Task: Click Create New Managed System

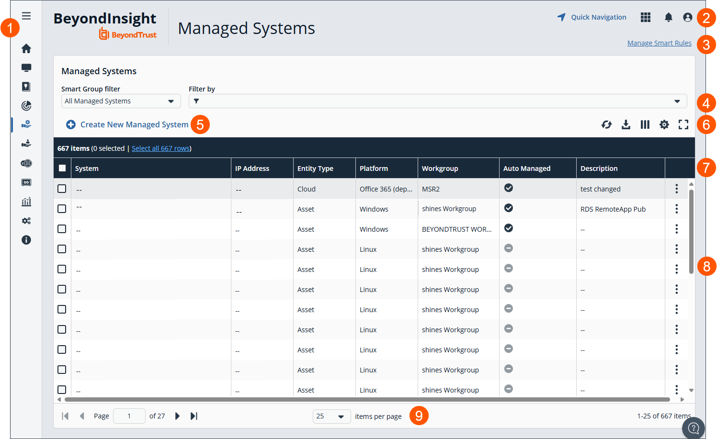Action: pyautogui.click(x=127, y=124)
